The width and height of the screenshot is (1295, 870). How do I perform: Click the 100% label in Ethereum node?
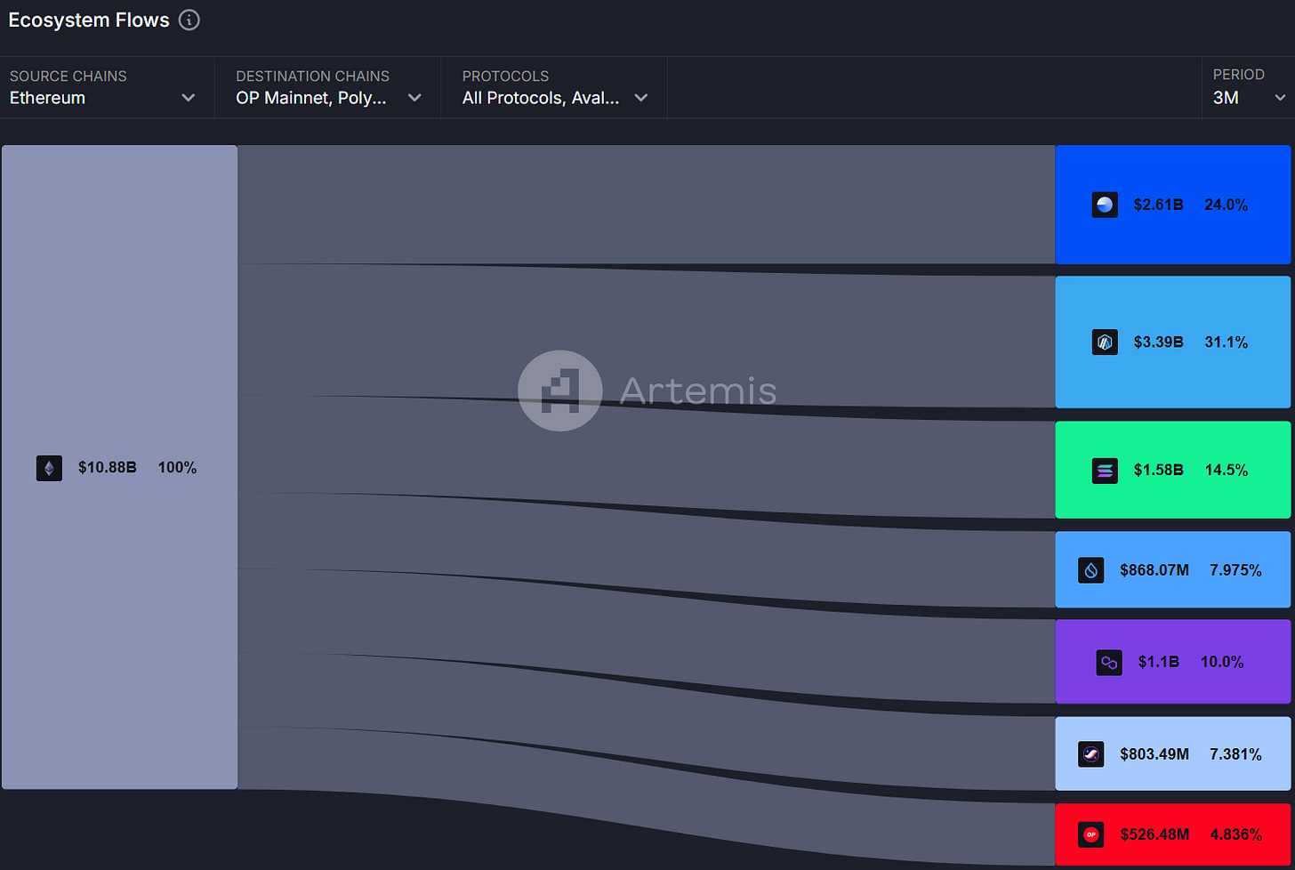click(177, 468)
